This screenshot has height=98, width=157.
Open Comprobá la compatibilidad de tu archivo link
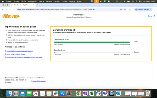tap(20, 51)
